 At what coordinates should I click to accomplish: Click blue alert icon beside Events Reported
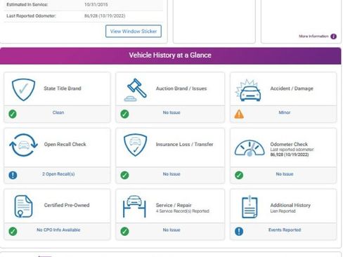[239, 231]
